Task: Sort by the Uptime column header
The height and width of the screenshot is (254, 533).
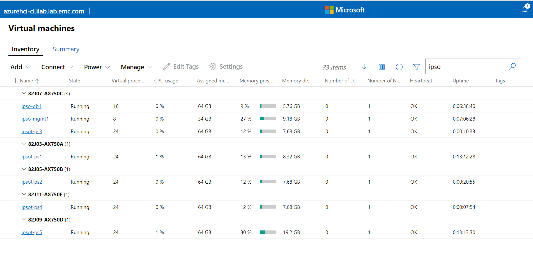Action: pyautogui.click(x=461, y=81)
